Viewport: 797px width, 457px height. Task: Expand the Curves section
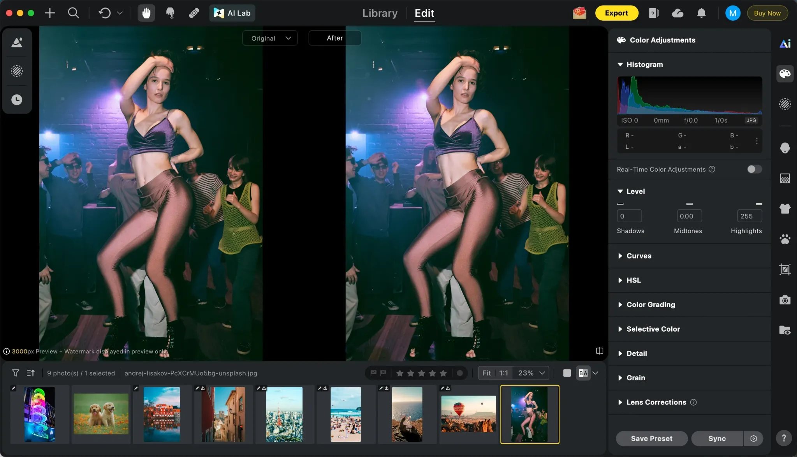coord(639,256)
